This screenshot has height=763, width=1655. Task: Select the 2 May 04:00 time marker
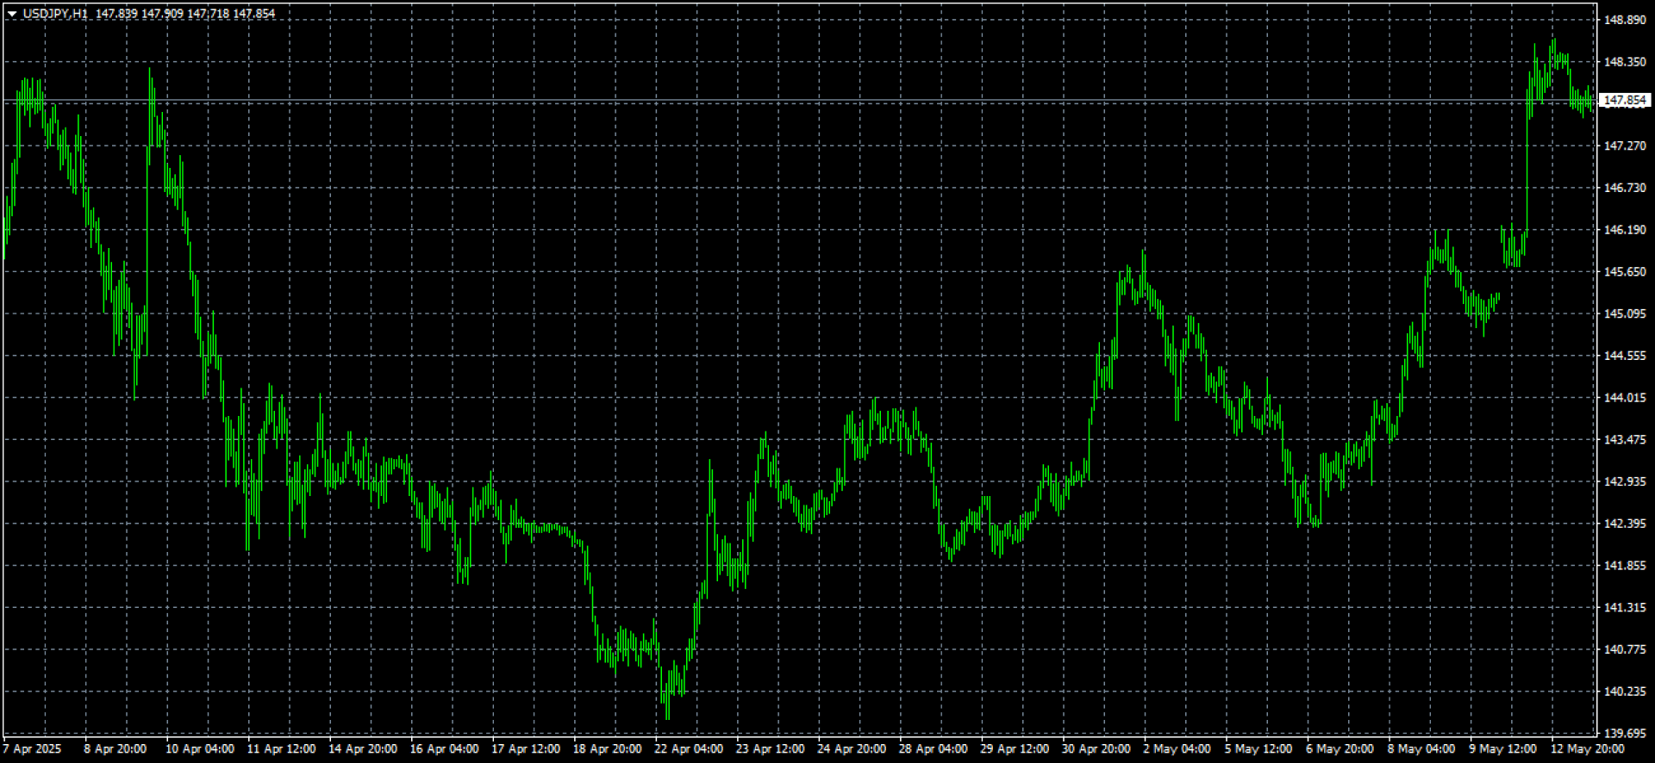(x=1177, y=749)
